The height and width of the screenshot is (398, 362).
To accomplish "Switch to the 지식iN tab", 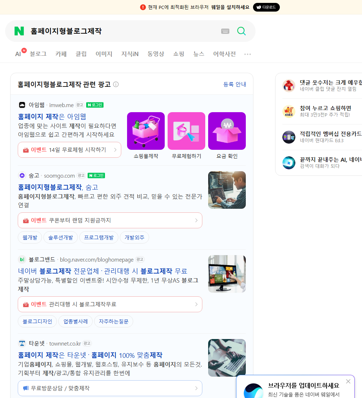I will [130, 54].
